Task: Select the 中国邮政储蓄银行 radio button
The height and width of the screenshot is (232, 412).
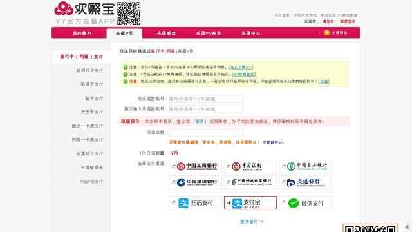Action: point(229,182)
